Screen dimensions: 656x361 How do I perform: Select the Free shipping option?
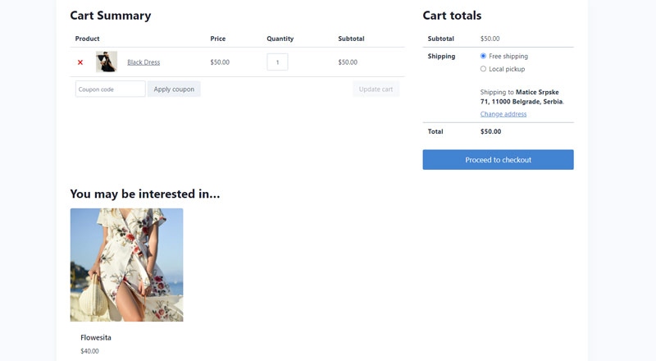[483, 56]
